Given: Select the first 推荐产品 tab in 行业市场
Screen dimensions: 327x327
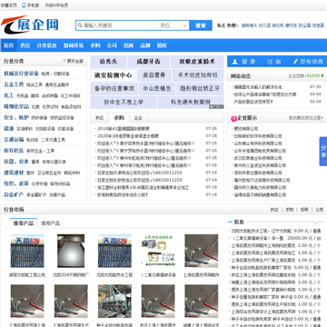Looking at the screenshot, I should [24, 223].
